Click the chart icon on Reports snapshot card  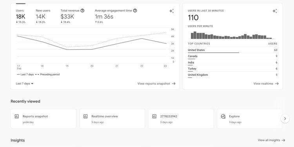[17, 116]
